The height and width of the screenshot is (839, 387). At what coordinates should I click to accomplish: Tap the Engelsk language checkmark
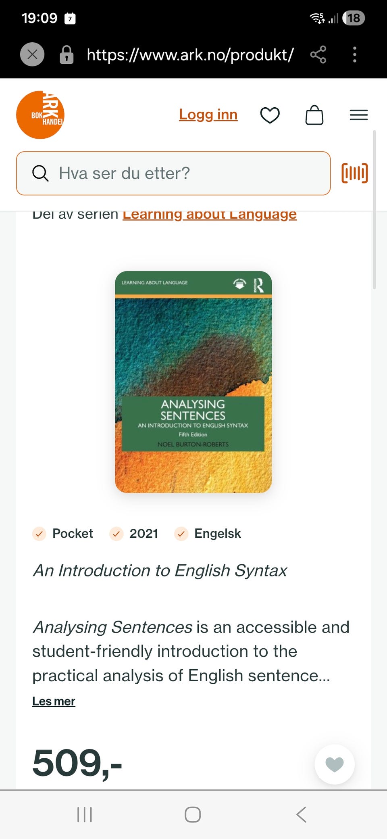point(181,534)
